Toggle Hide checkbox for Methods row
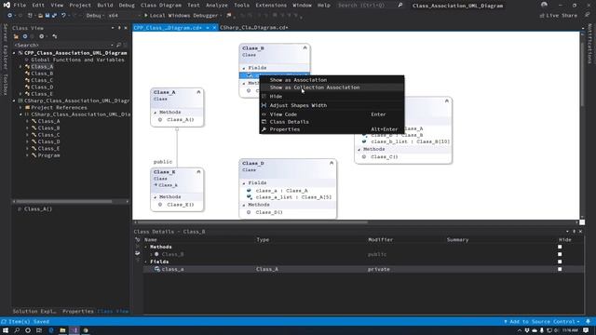The image size is (596, 335). point(560,247)
